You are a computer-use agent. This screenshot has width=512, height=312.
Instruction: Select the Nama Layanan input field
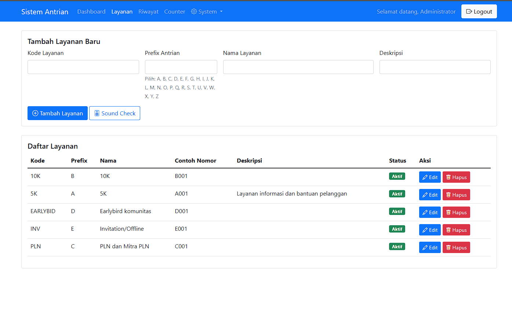[x=298, y=67]
